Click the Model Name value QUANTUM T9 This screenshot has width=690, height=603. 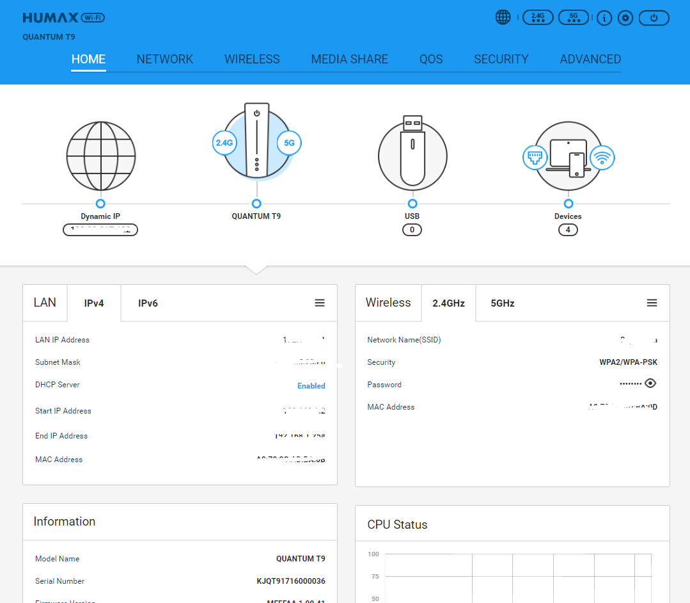coord(301,559)
